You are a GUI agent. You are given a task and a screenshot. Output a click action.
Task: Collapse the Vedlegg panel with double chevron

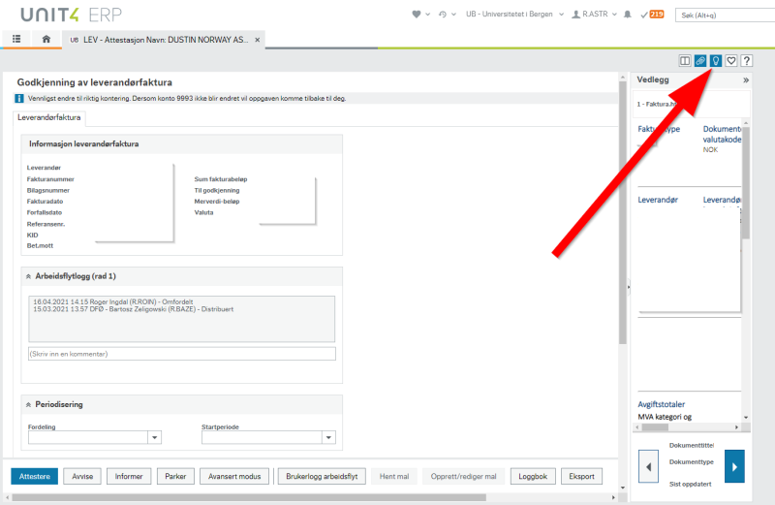point(745,80)
